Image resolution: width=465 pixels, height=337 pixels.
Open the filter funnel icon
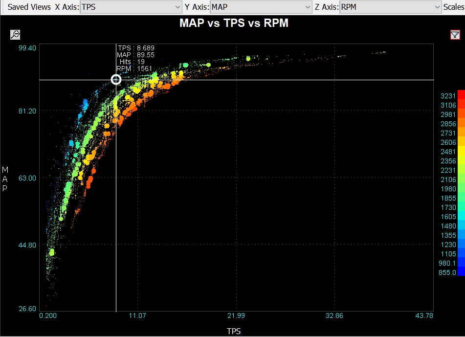(x=455, y=34)
